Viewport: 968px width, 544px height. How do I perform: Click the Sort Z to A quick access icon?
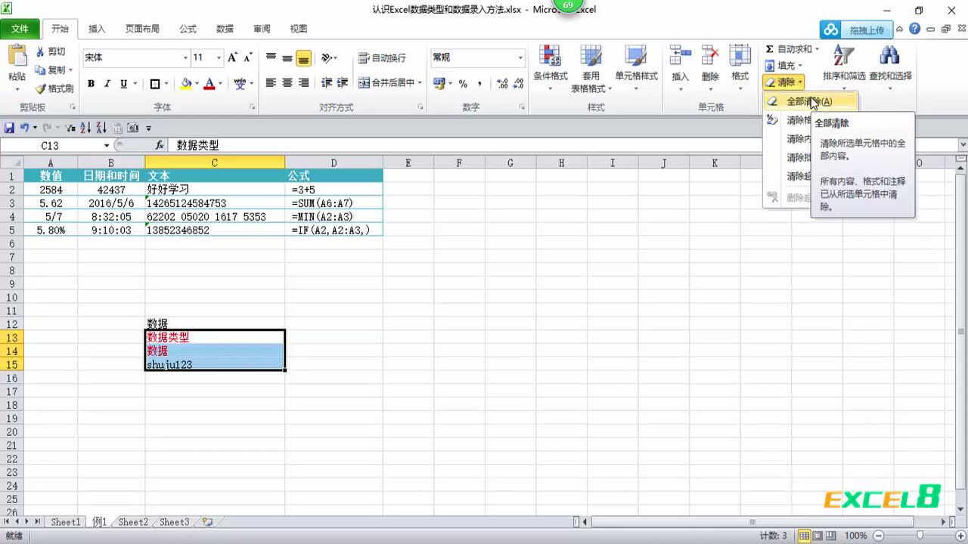pos(101,128)
